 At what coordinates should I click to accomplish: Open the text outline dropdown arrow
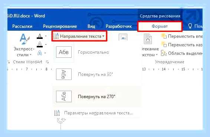click(x=46, y=44)
